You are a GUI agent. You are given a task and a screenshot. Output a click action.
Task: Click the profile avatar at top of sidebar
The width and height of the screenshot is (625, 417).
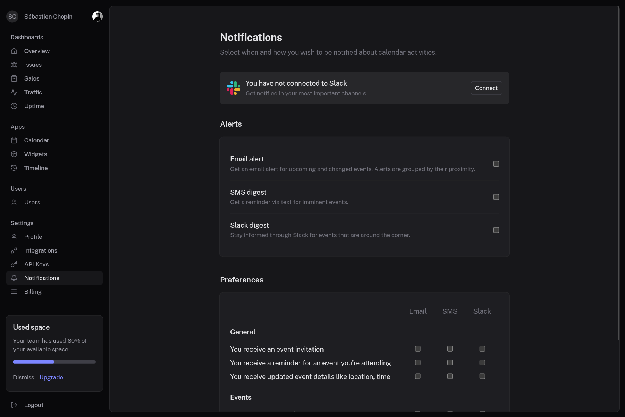[x=98, y=17]
